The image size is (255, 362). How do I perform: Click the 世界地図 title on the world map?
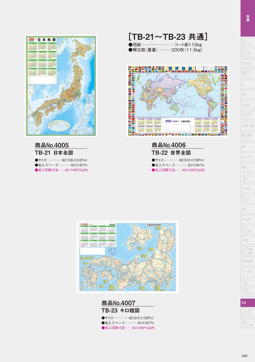pyautogui.click(x=180, y=69)
